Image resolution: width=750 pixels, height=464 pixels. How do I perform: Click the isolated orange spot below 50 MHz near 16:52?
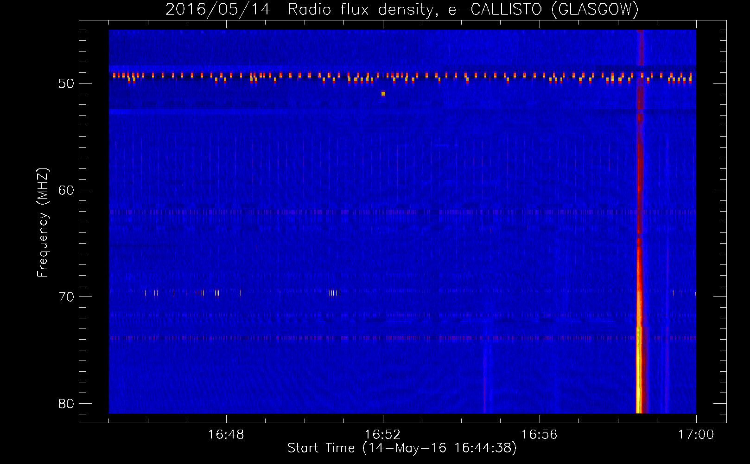click(x=383, y=94)
